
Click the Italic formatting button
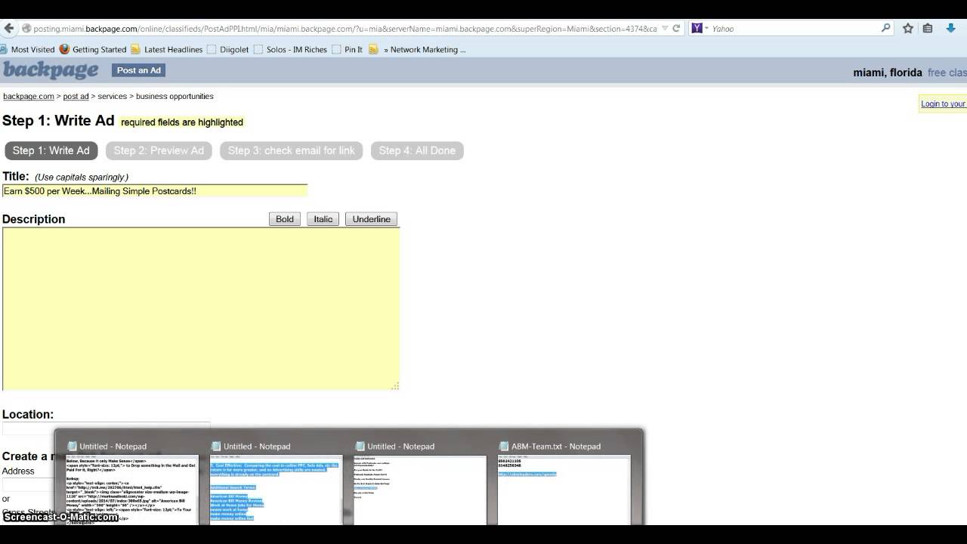click(323, 219)
